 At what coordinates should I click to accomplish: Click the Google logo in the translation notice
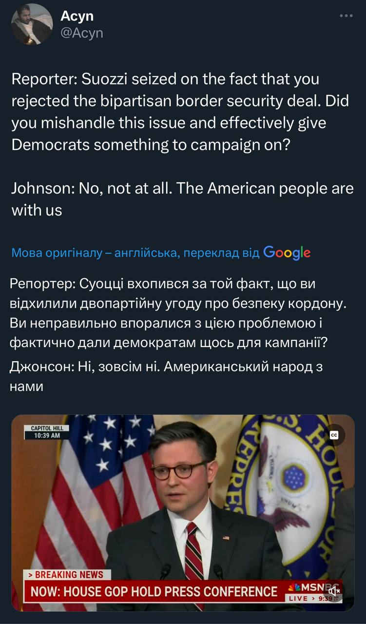tap(287, 253)
